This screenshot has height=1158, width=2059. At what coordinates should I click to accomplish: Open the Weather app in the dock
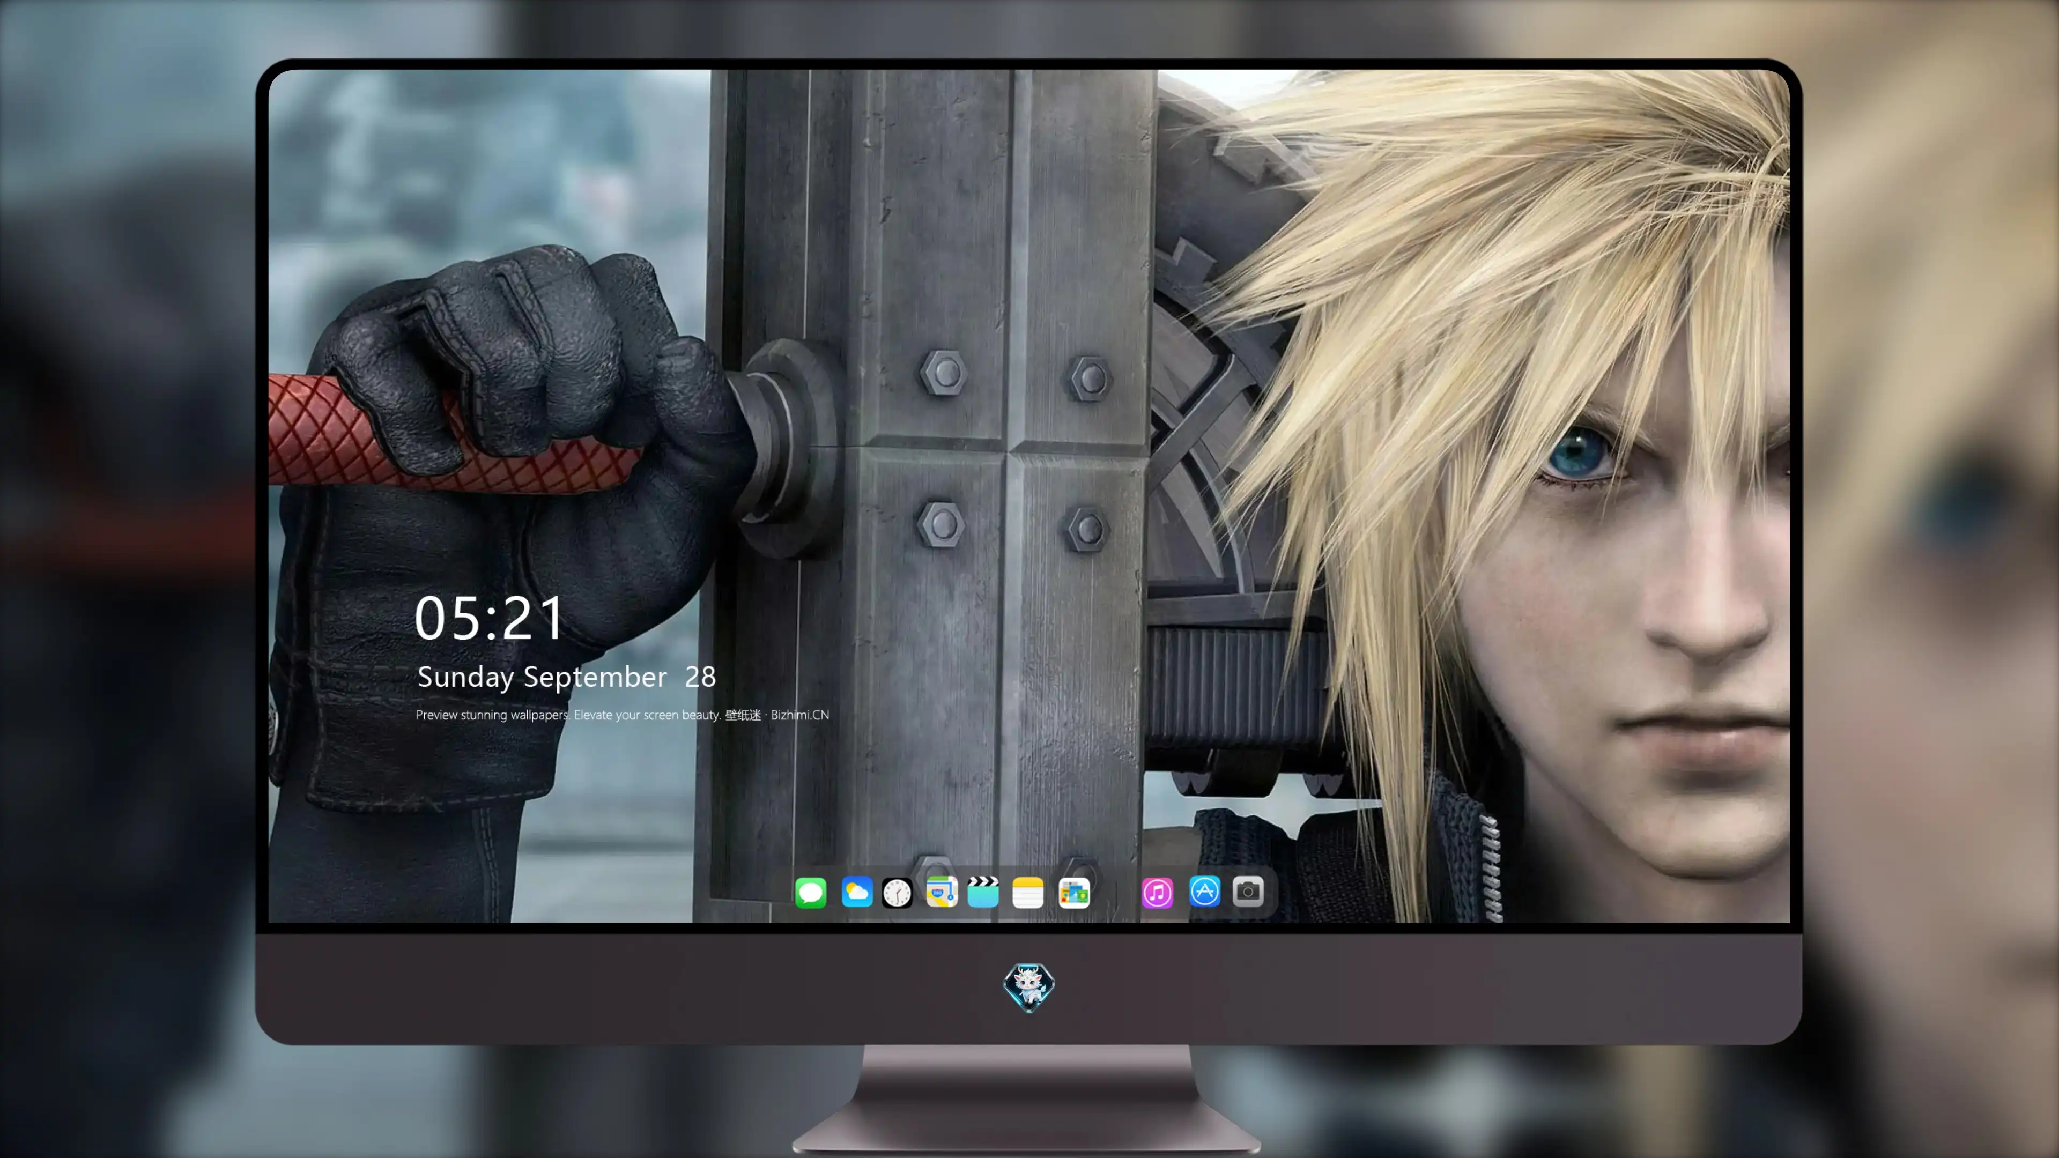(x=857, y=892)
